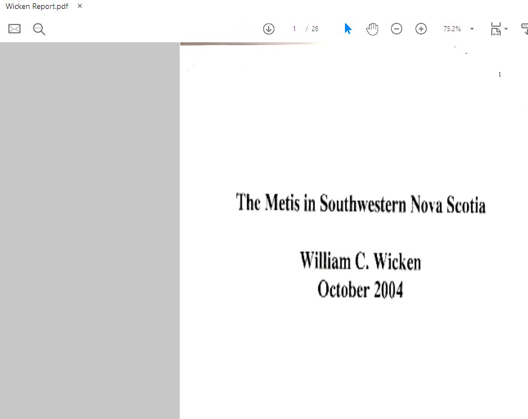Click the 75.2% zoom value field
Viewport: 528px width, 419px height.
point(452,29)
